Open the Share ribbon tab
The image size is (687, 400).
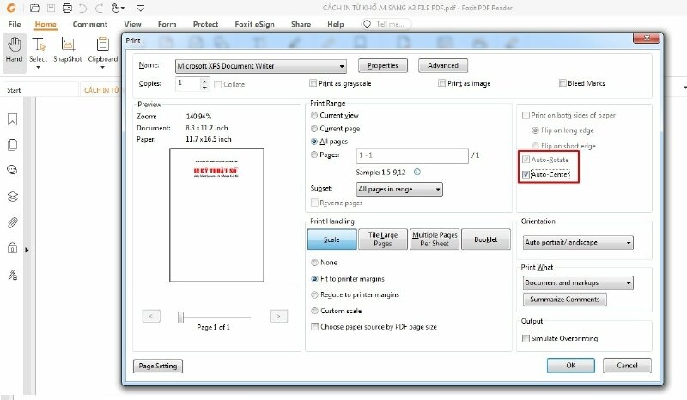tap(301, 24)
